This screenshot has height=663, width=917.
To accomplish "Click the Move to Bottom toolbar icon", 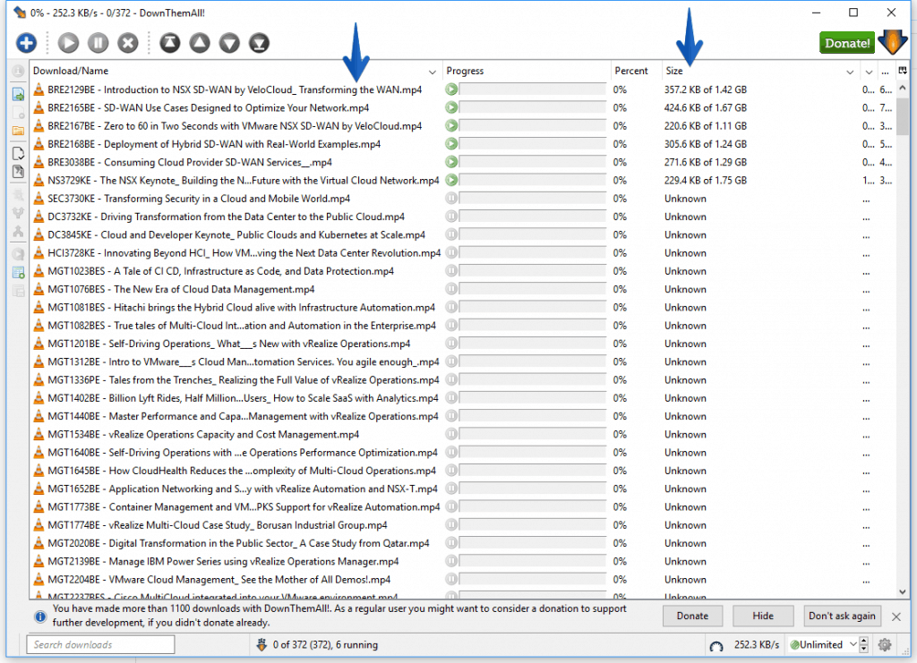I will click(x=259, y=42).
